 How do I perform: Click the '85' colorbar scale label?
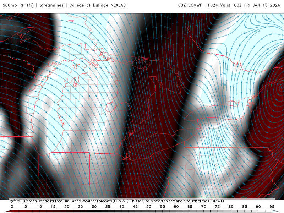(245, 207)
